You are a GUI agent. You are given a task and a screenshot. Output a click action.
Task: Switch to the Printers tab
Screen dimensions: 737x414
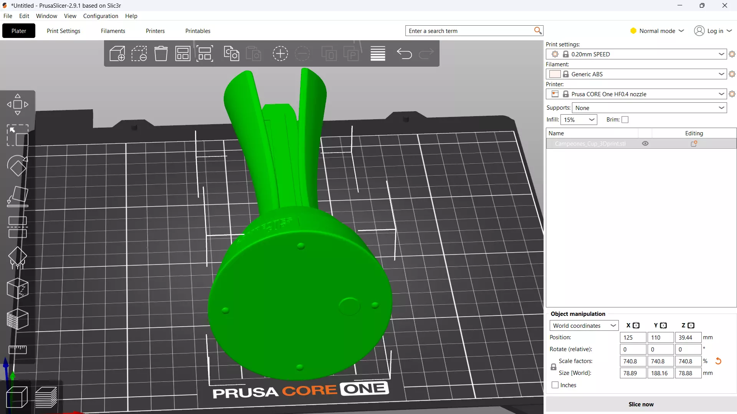tap(155, 31)
